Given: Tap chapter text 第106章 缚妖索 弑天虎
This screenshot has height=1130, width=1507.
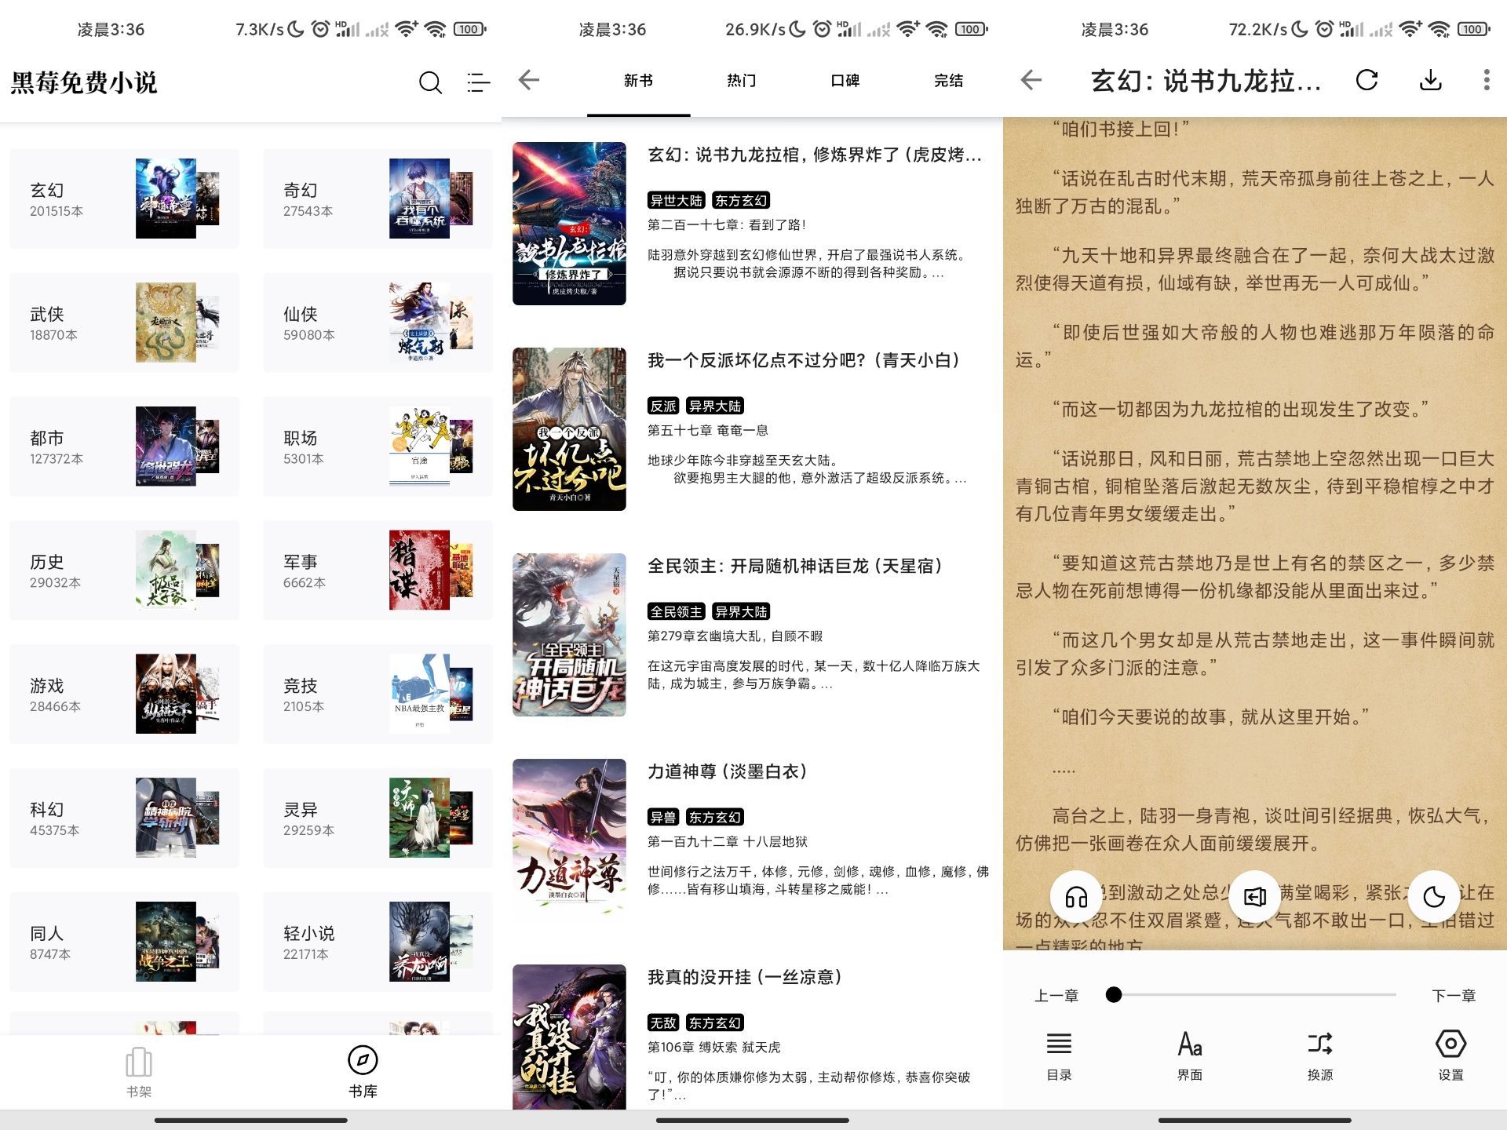Looking at the screenshot, I should click(x=714, y=1048).
